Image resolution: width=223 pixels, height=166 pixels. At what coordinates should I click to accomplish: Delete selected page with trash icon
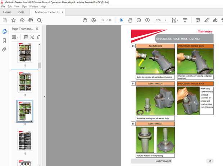[x=26, y=37]
